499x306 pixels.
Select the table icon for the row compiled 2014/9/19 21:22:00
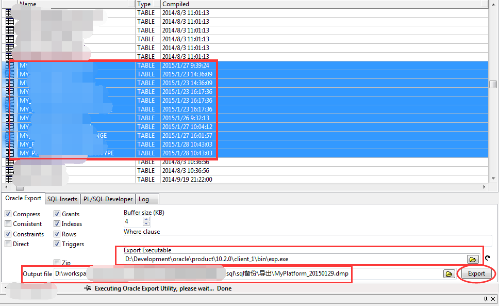click(x=9, y=179)
